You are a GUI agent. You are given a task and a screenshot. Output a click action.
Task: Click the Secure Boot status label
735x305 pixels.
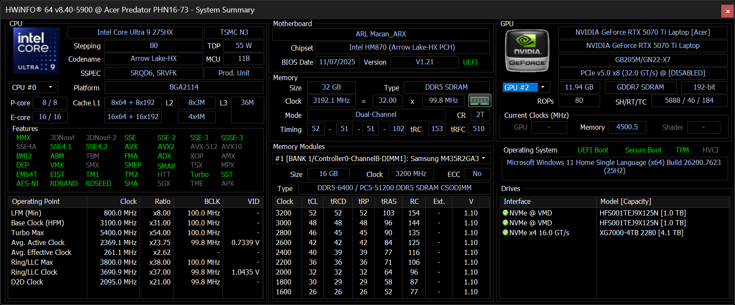pyautogui.click(x=643, y=150)
